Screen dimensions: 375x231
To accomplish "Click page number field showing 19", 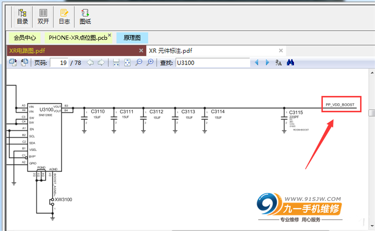I will pos(59,63).
